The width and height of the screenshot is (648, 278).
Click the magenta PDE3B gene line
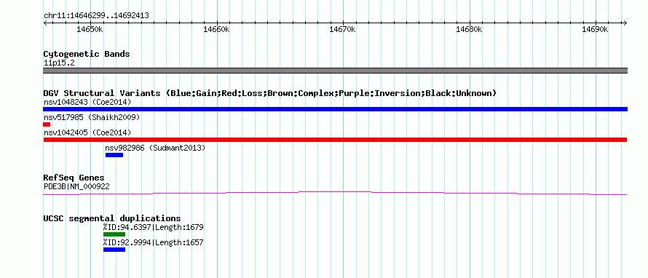(x=335, y=193)
